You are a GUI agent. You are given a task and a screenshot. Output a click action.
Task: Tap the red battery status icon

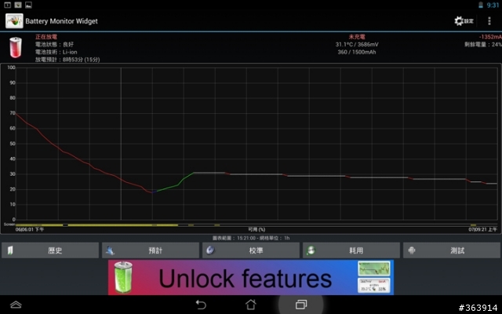tap(16, 47)
